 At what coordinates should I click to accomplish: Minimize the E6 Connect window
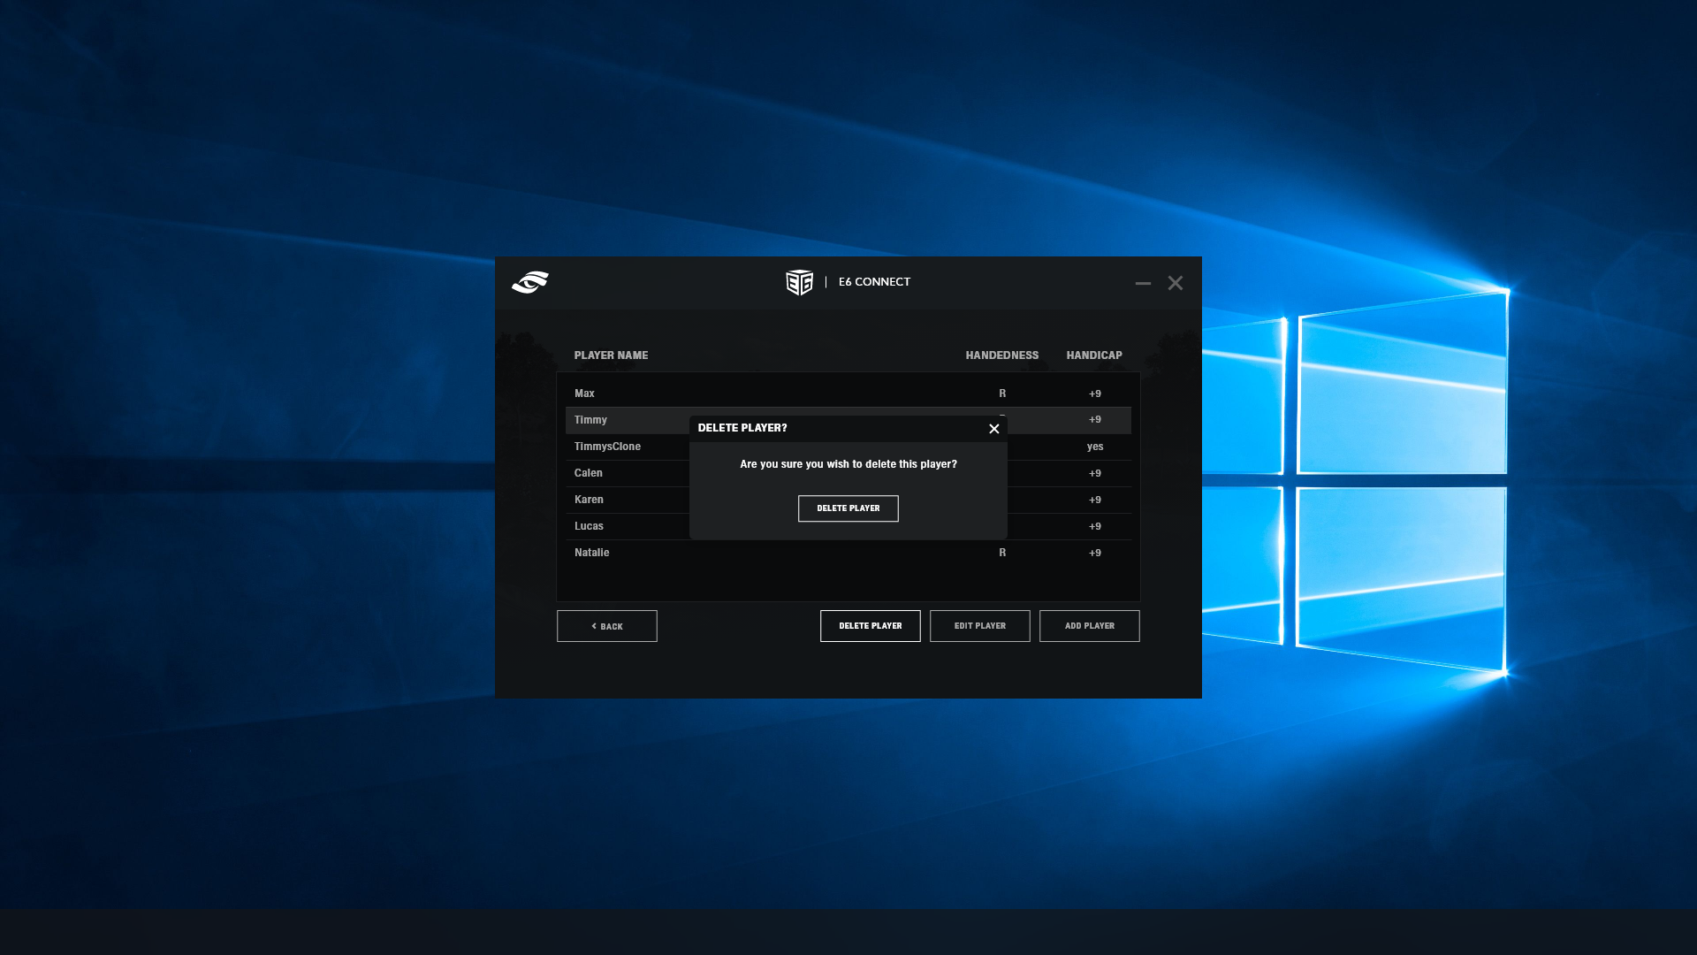[1143, 283]
